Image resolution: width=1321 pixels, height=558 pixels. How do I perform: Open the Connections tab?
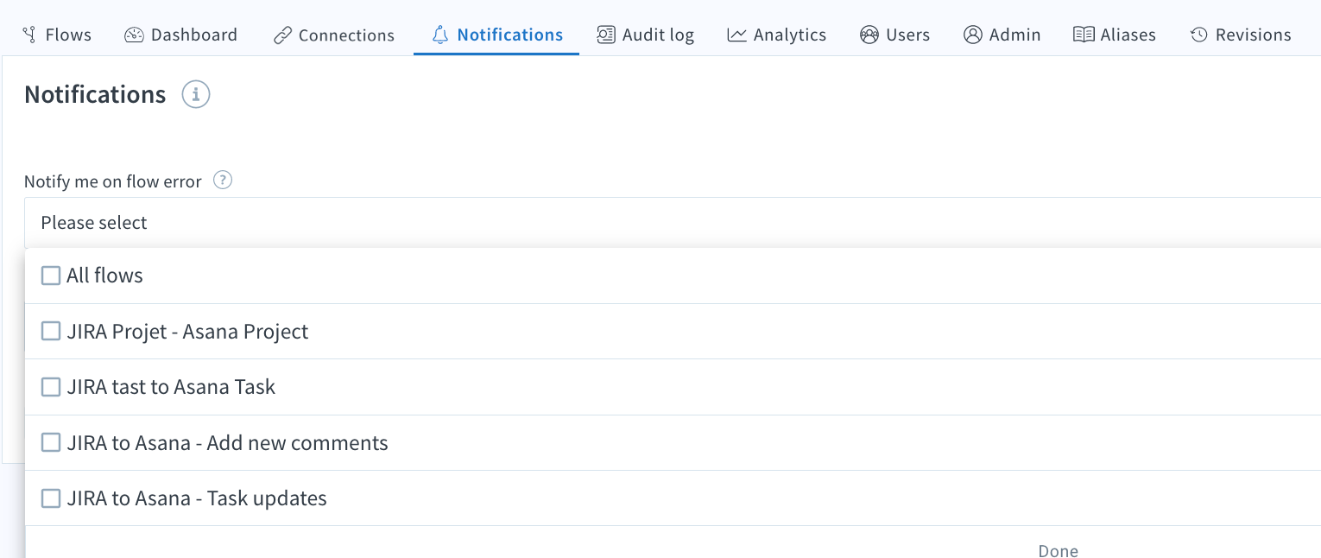coord(334,35)
